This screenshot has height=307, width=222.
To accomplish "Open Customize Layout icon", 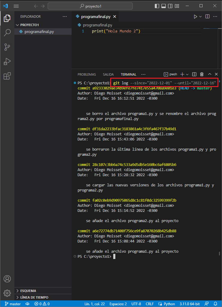I will [177, 6].
